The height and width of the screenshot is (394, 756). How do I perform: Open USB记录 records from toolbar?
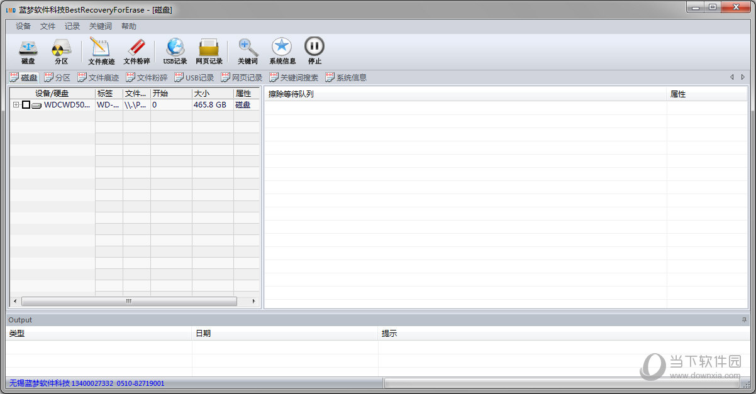[175, 49]
